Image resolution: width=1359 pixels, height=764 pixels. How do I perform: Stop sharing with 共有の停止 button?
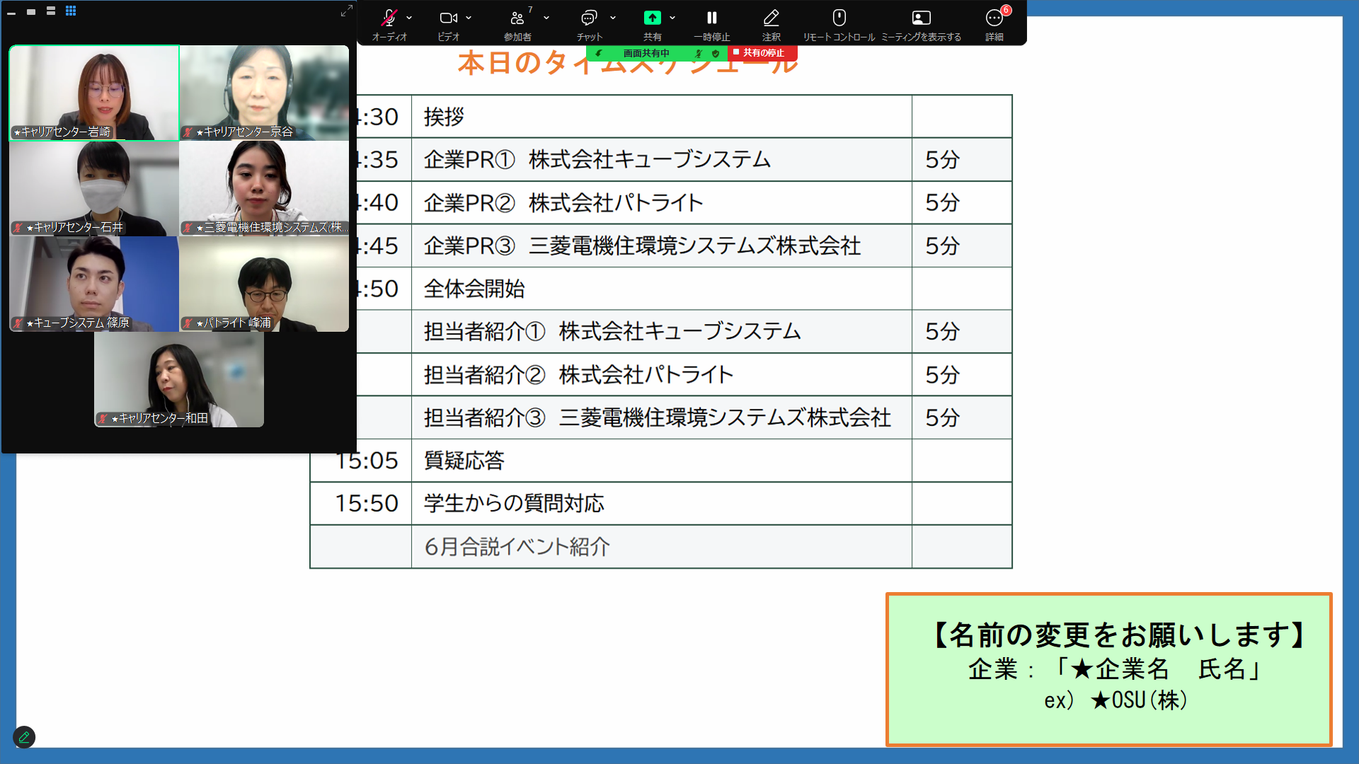pyautogui.click(x=763, y=53)
